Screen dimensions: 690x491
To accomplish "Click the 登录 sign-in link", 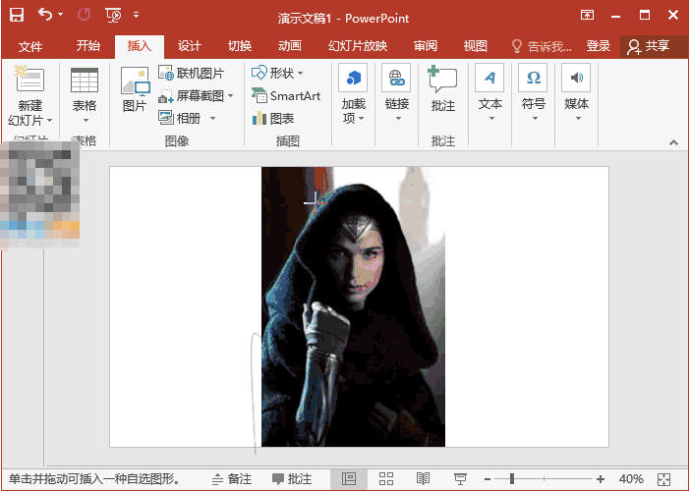I will (598, 46).
